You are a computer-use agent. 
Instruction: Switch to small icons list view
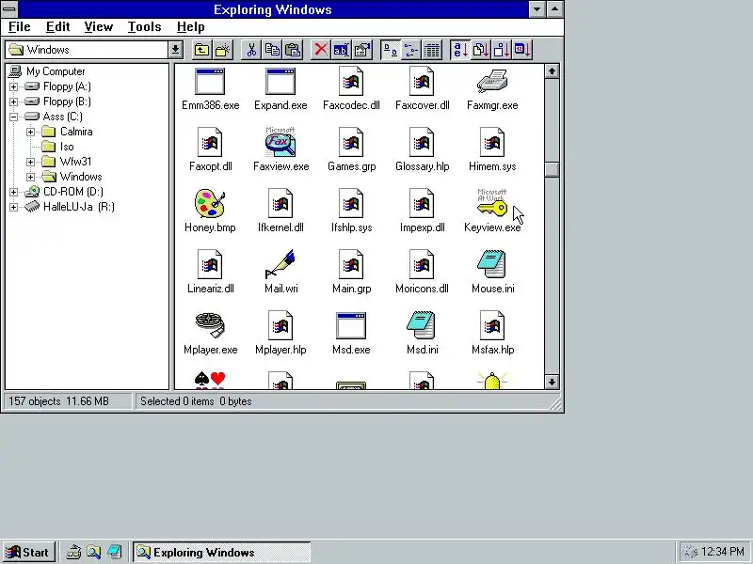pyautogui.click(x=411, y=50)
